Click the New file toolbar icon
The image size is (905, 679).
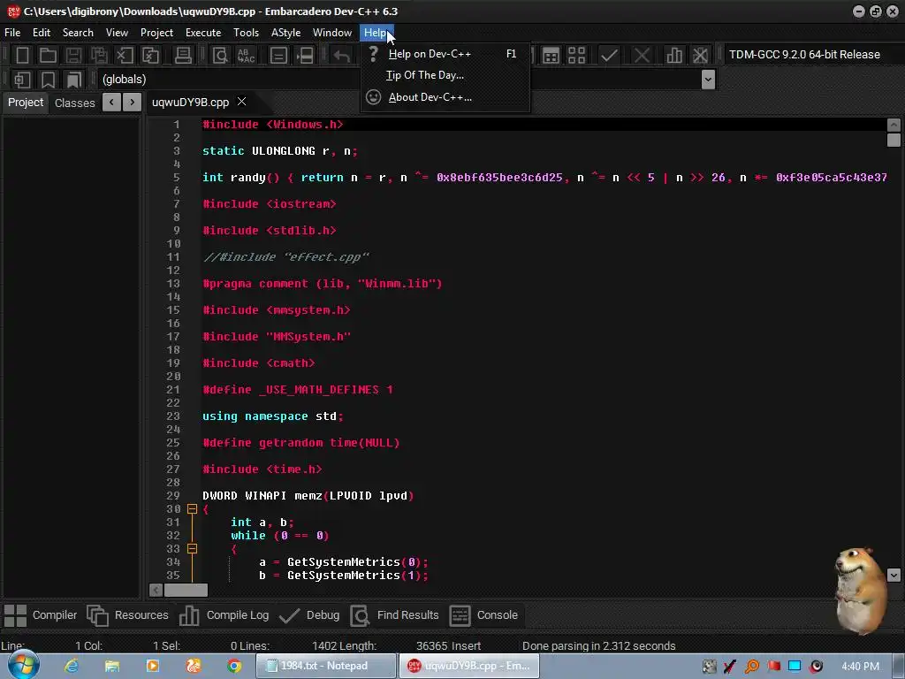tap(22, 55)
